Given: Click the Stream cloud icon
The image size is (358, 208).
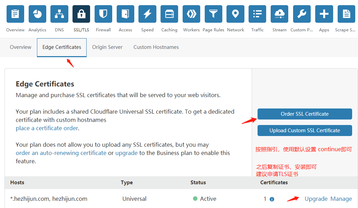Looking at the screenshot, I should pyautogui.click(x=279, y=14).
